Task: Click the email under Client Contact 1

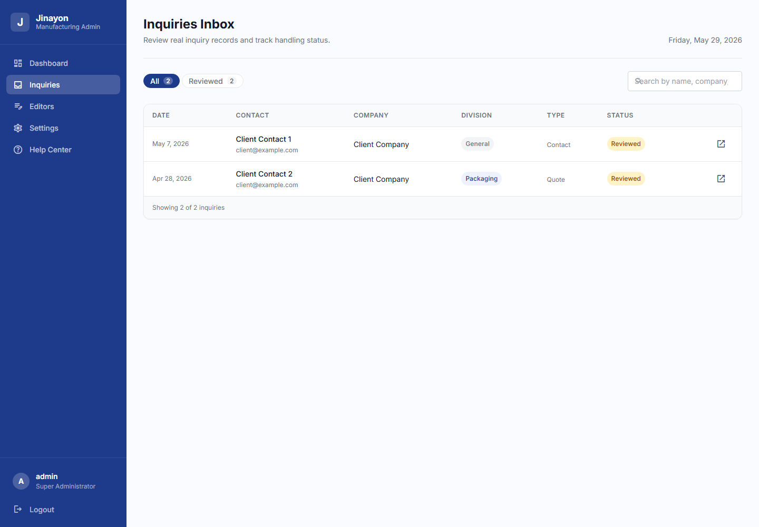Action: pyautogui.click(x=267, y=150)
